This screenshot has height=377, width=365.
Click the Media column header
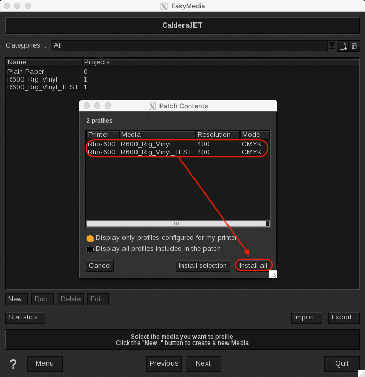click(157, 135)
